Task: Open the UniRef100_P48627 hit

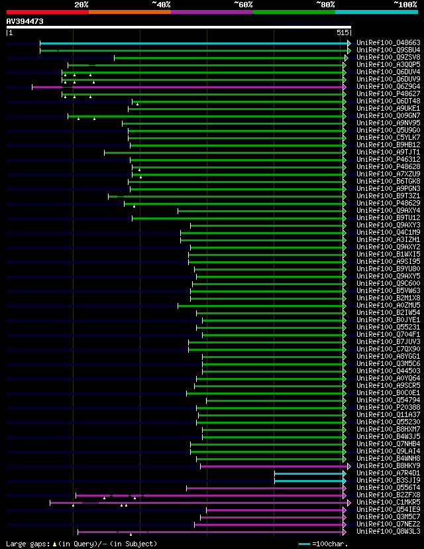Action: (x=388, y=94)
